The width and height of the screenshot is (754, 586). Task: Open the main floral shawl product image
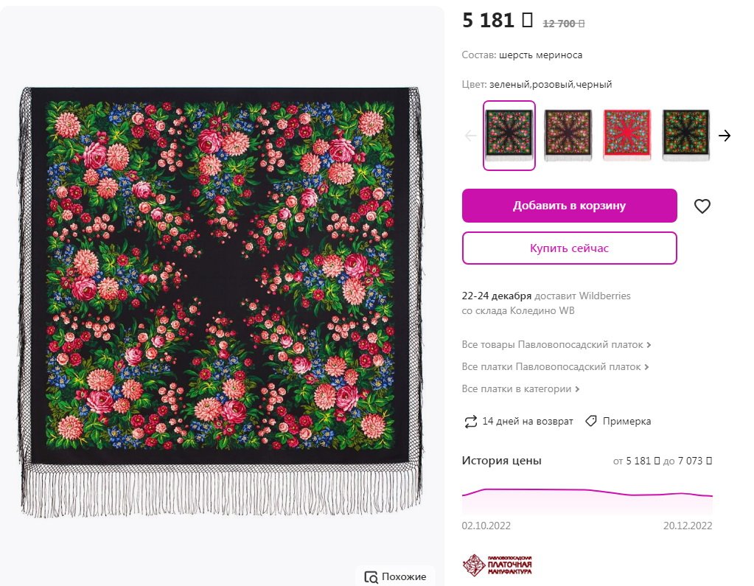221,295
